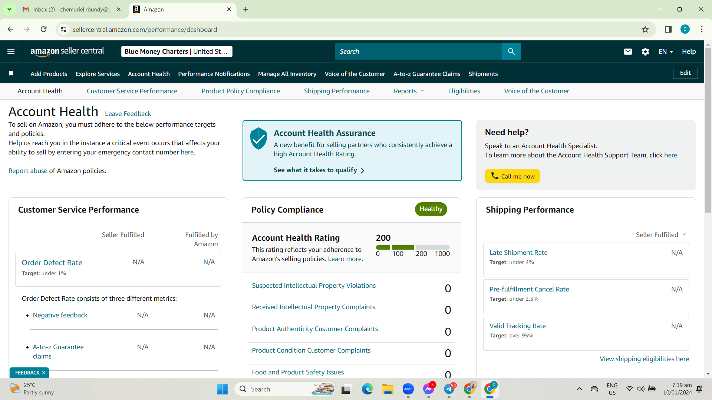Open Messenger from the taskbar

pos(429,389)
